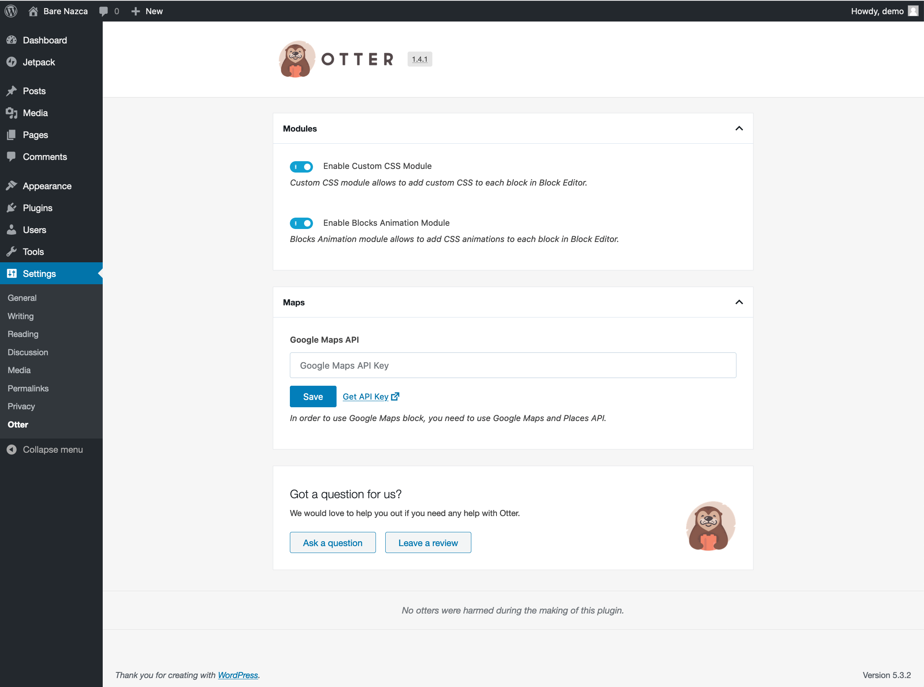
Task: Open Media library via its icon
Action: click(12, 113)
